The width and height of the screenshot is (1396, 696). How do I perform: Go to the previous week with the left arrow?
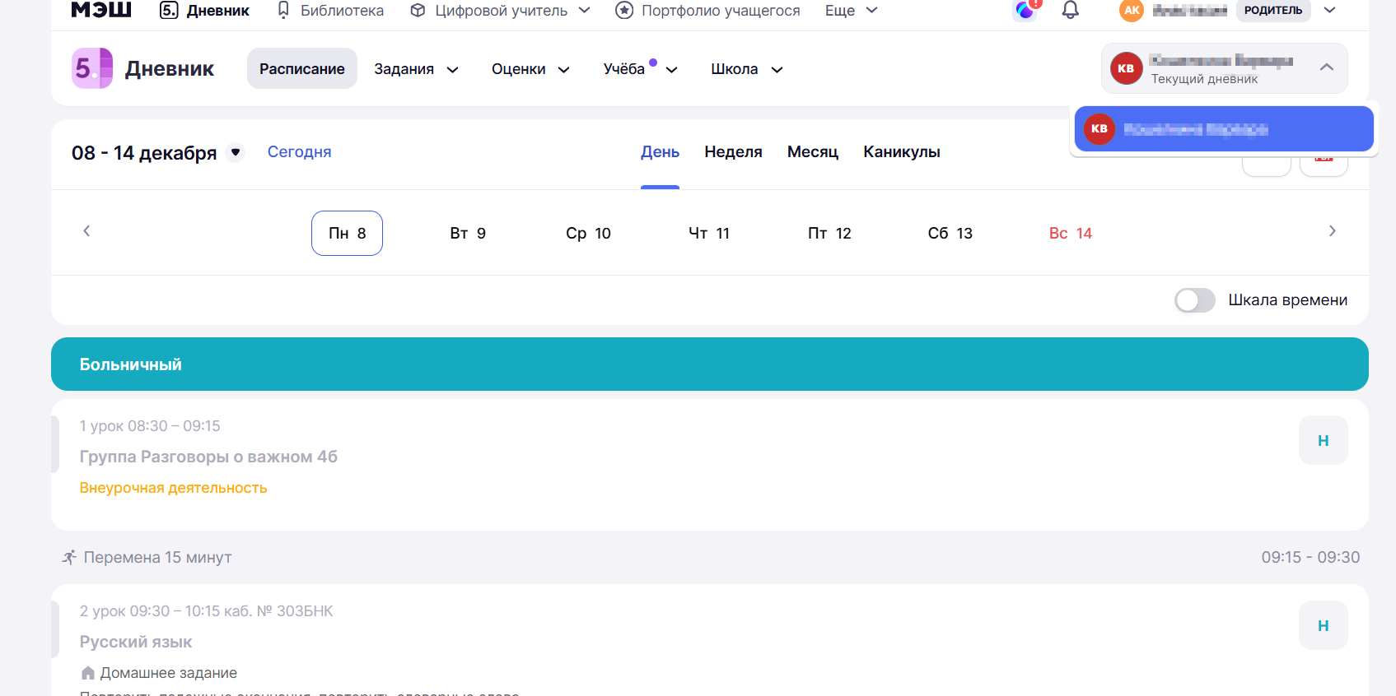pos(86,231)
